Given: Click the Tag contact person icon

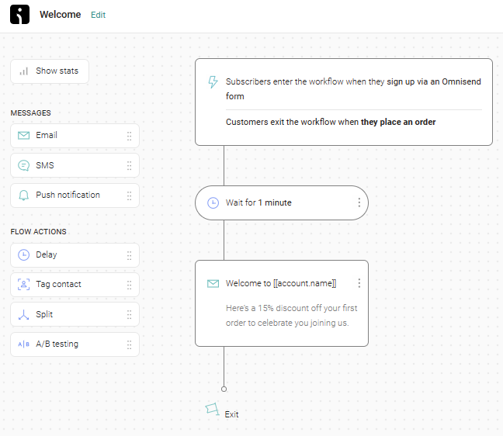Looking at the screenshot, I should (x=23, y=285).
